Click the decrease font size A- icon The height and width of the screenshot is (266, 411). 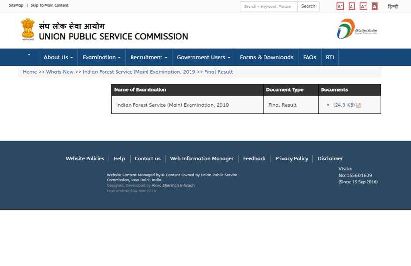click(x=363, y=6)
